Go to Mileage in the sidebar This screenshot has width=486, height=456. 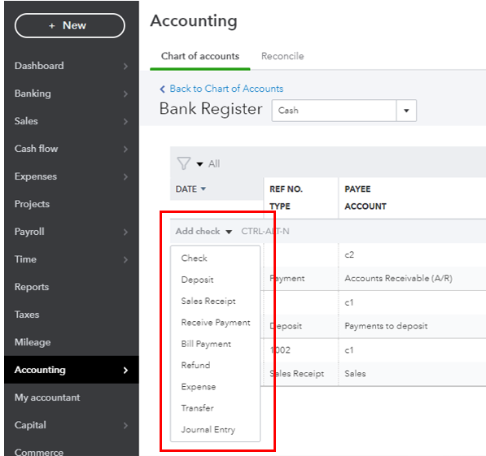(33, 342)
